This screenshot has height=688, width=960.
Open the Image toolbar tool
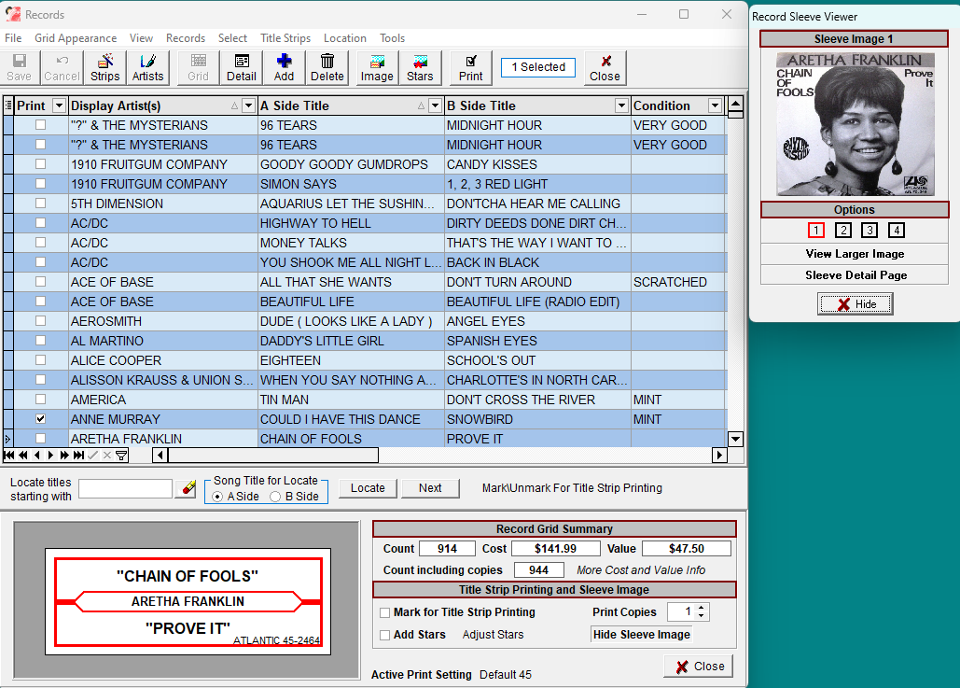[x=377, y=67]
